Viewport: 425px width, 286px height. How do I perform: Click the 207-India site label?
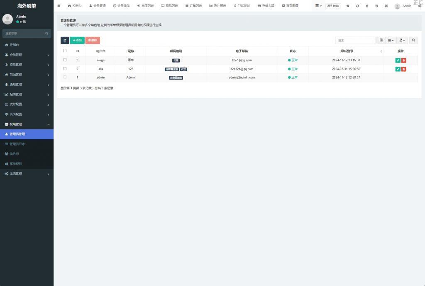pyautogui.click(x=333, y=6)
